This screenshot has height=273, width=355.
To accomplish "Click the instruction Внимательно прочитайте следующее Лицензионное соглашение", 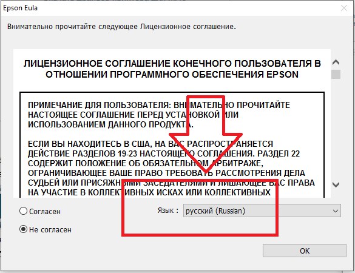I will (x=121, y=27).
